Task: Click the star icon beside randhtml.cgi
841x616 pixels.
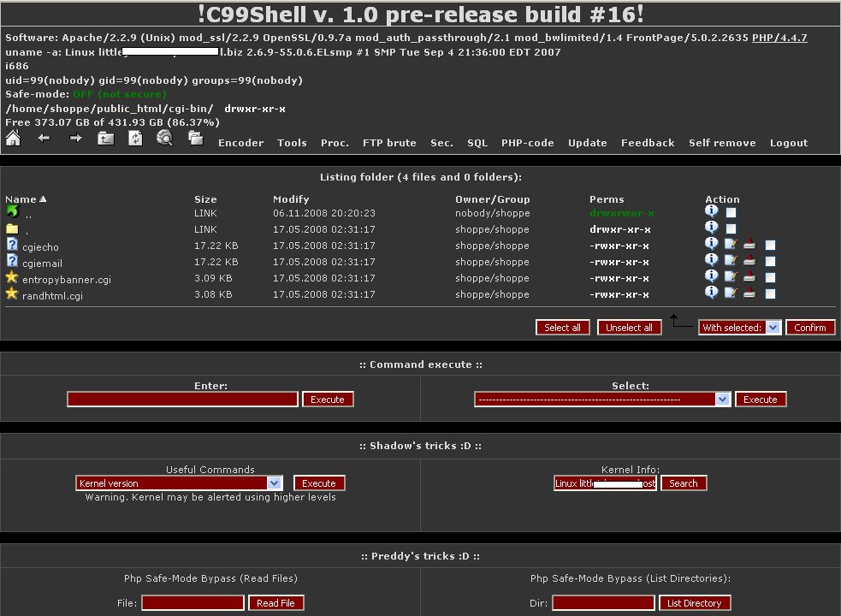Action: tap(12, 293)
